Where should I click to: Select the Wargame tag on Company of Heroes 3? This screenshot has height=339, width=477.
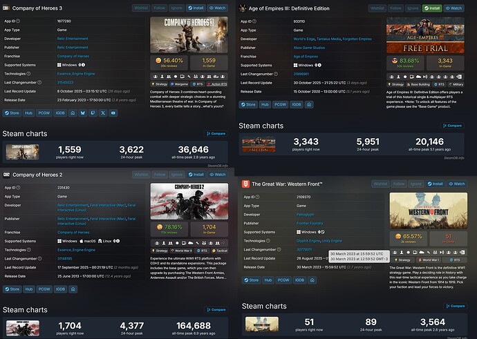pyautogui.click(x=181, y=84)
